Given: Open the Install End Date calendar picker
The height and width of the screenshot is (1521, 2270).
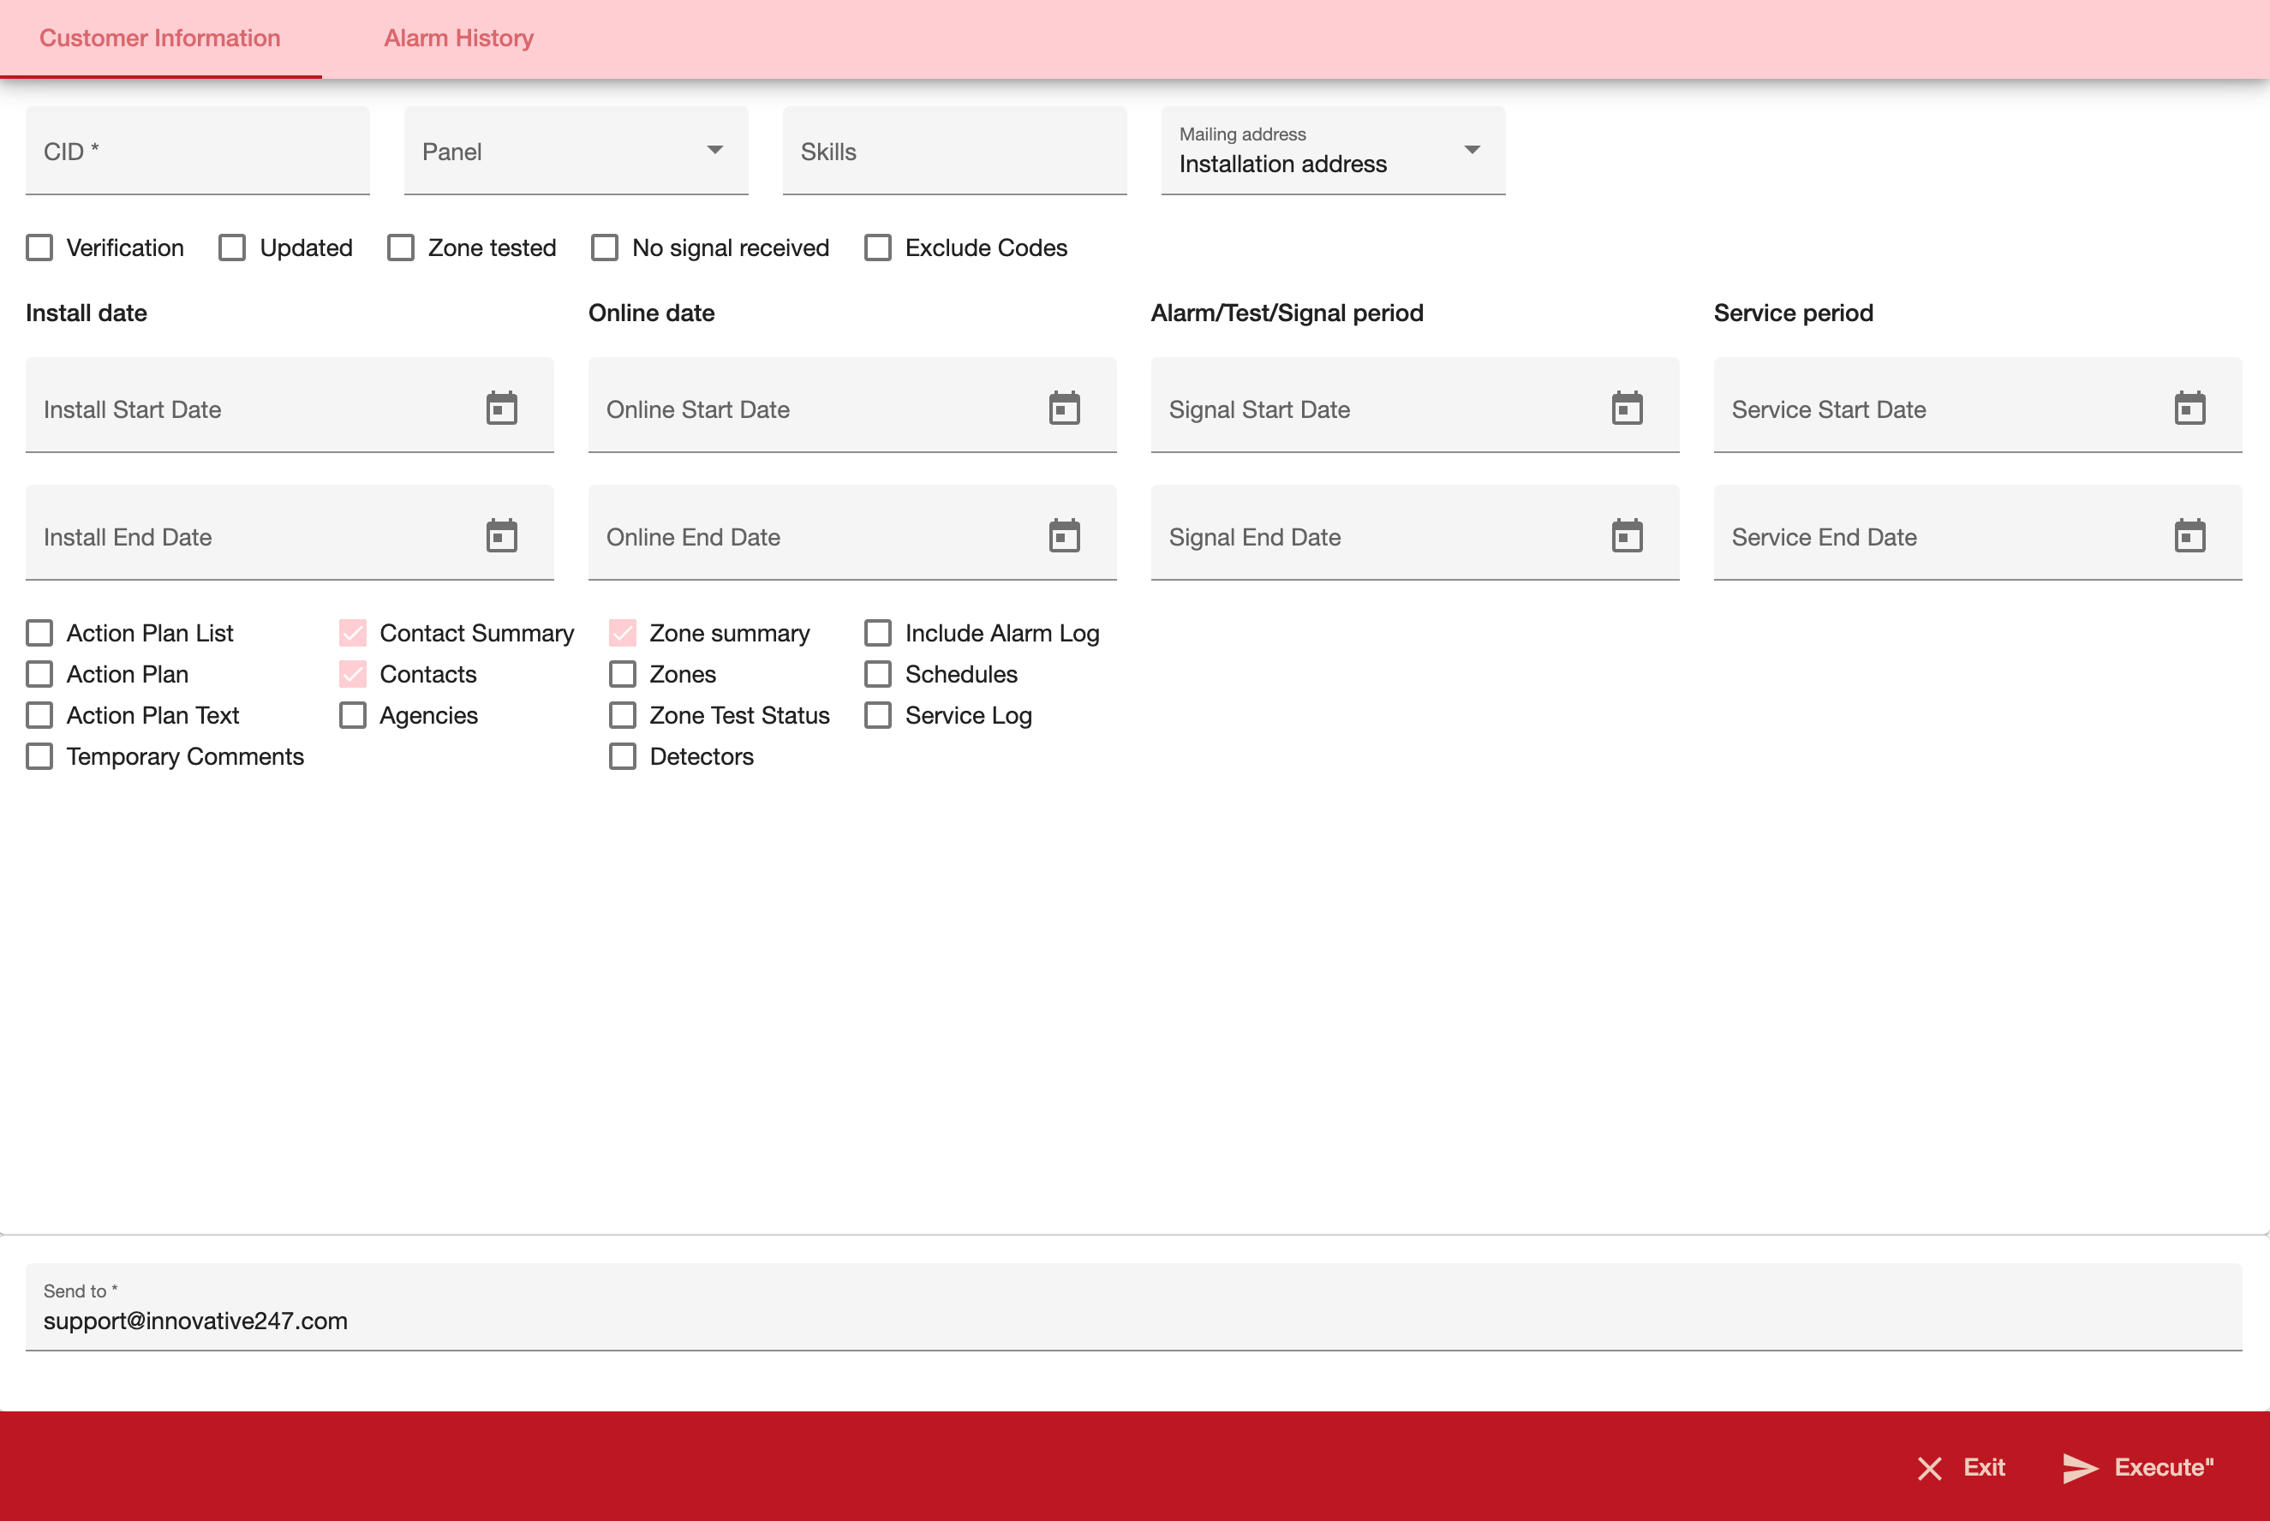Looking at the screenshot, I should click(x=501, y=536).
